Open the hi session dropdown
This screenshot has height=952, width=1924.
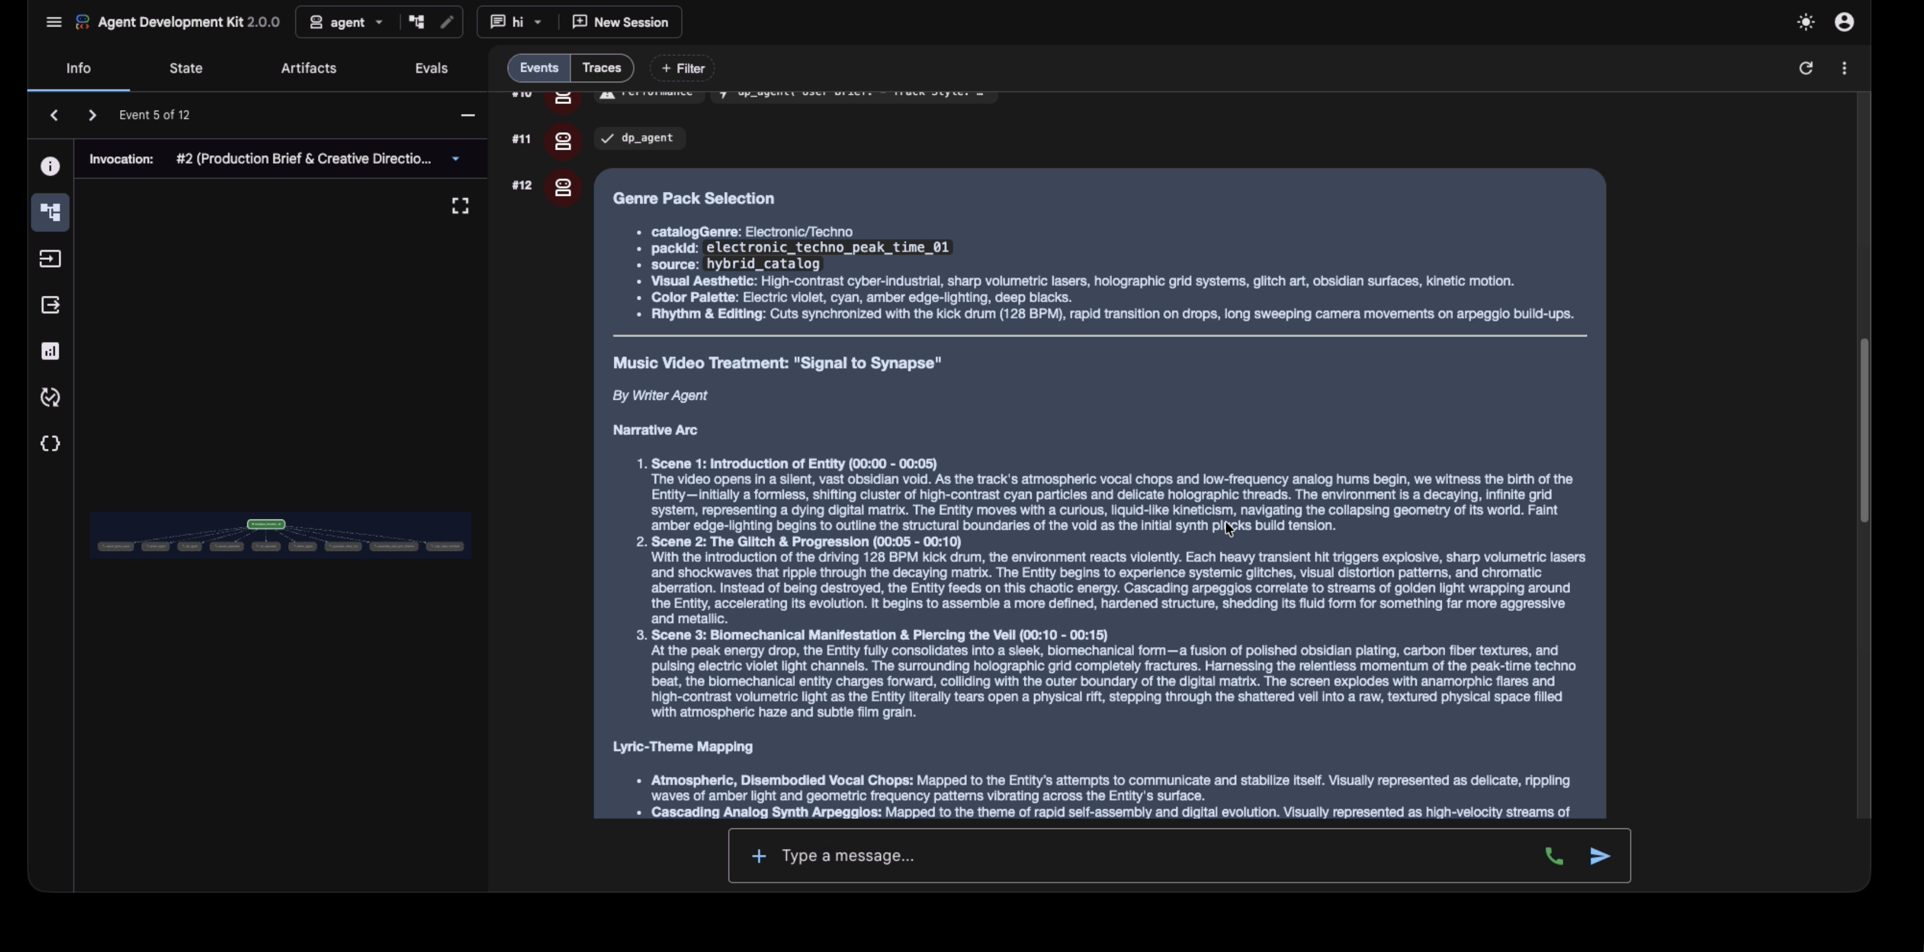[516, 23]
